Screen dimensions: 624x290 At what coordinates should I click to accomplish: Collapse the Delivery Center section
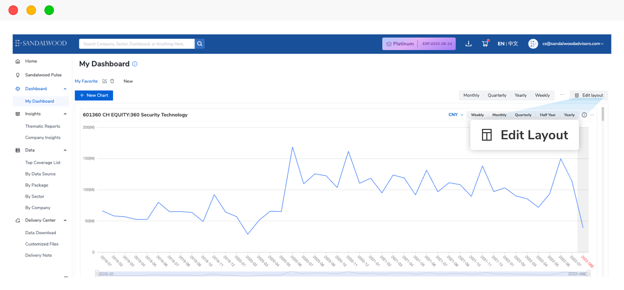(x=65, y=221)
